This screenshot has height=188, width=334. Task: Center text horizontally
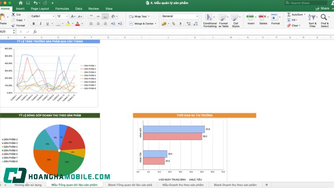pos(98,24)
